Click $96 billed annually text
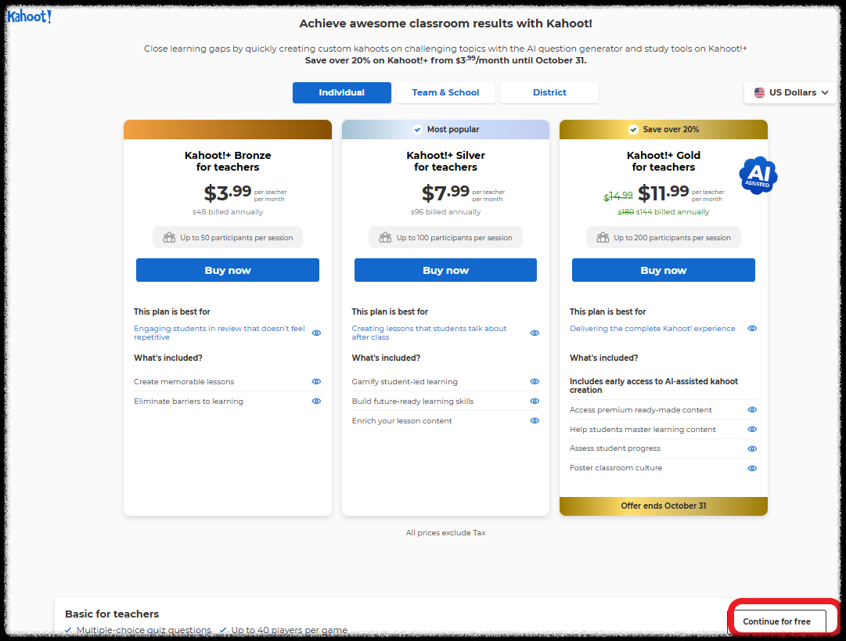 445,212
